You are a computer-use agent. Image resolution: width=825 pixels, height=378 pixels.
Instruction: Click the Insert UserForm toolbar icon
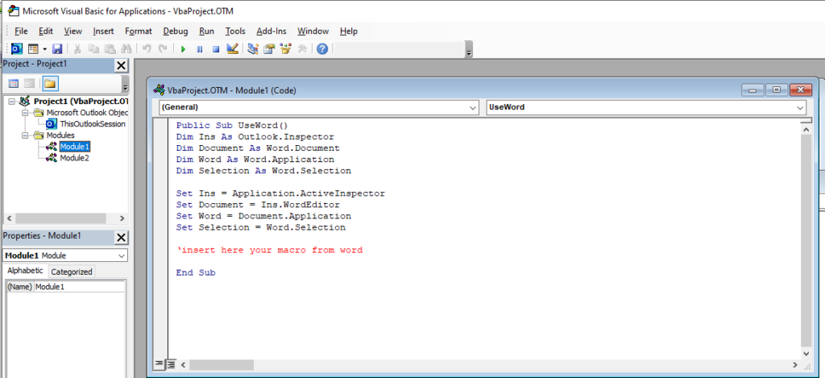tap(33, 49)
